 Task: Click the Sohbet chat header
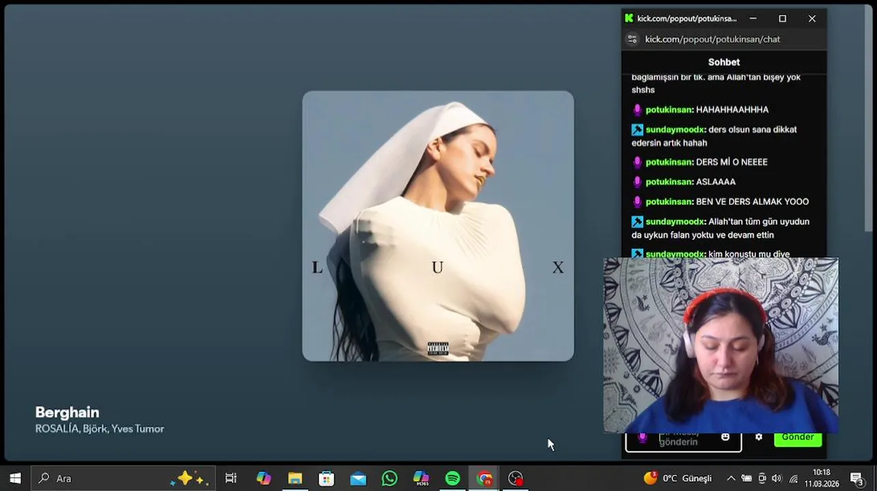point(724,62)
